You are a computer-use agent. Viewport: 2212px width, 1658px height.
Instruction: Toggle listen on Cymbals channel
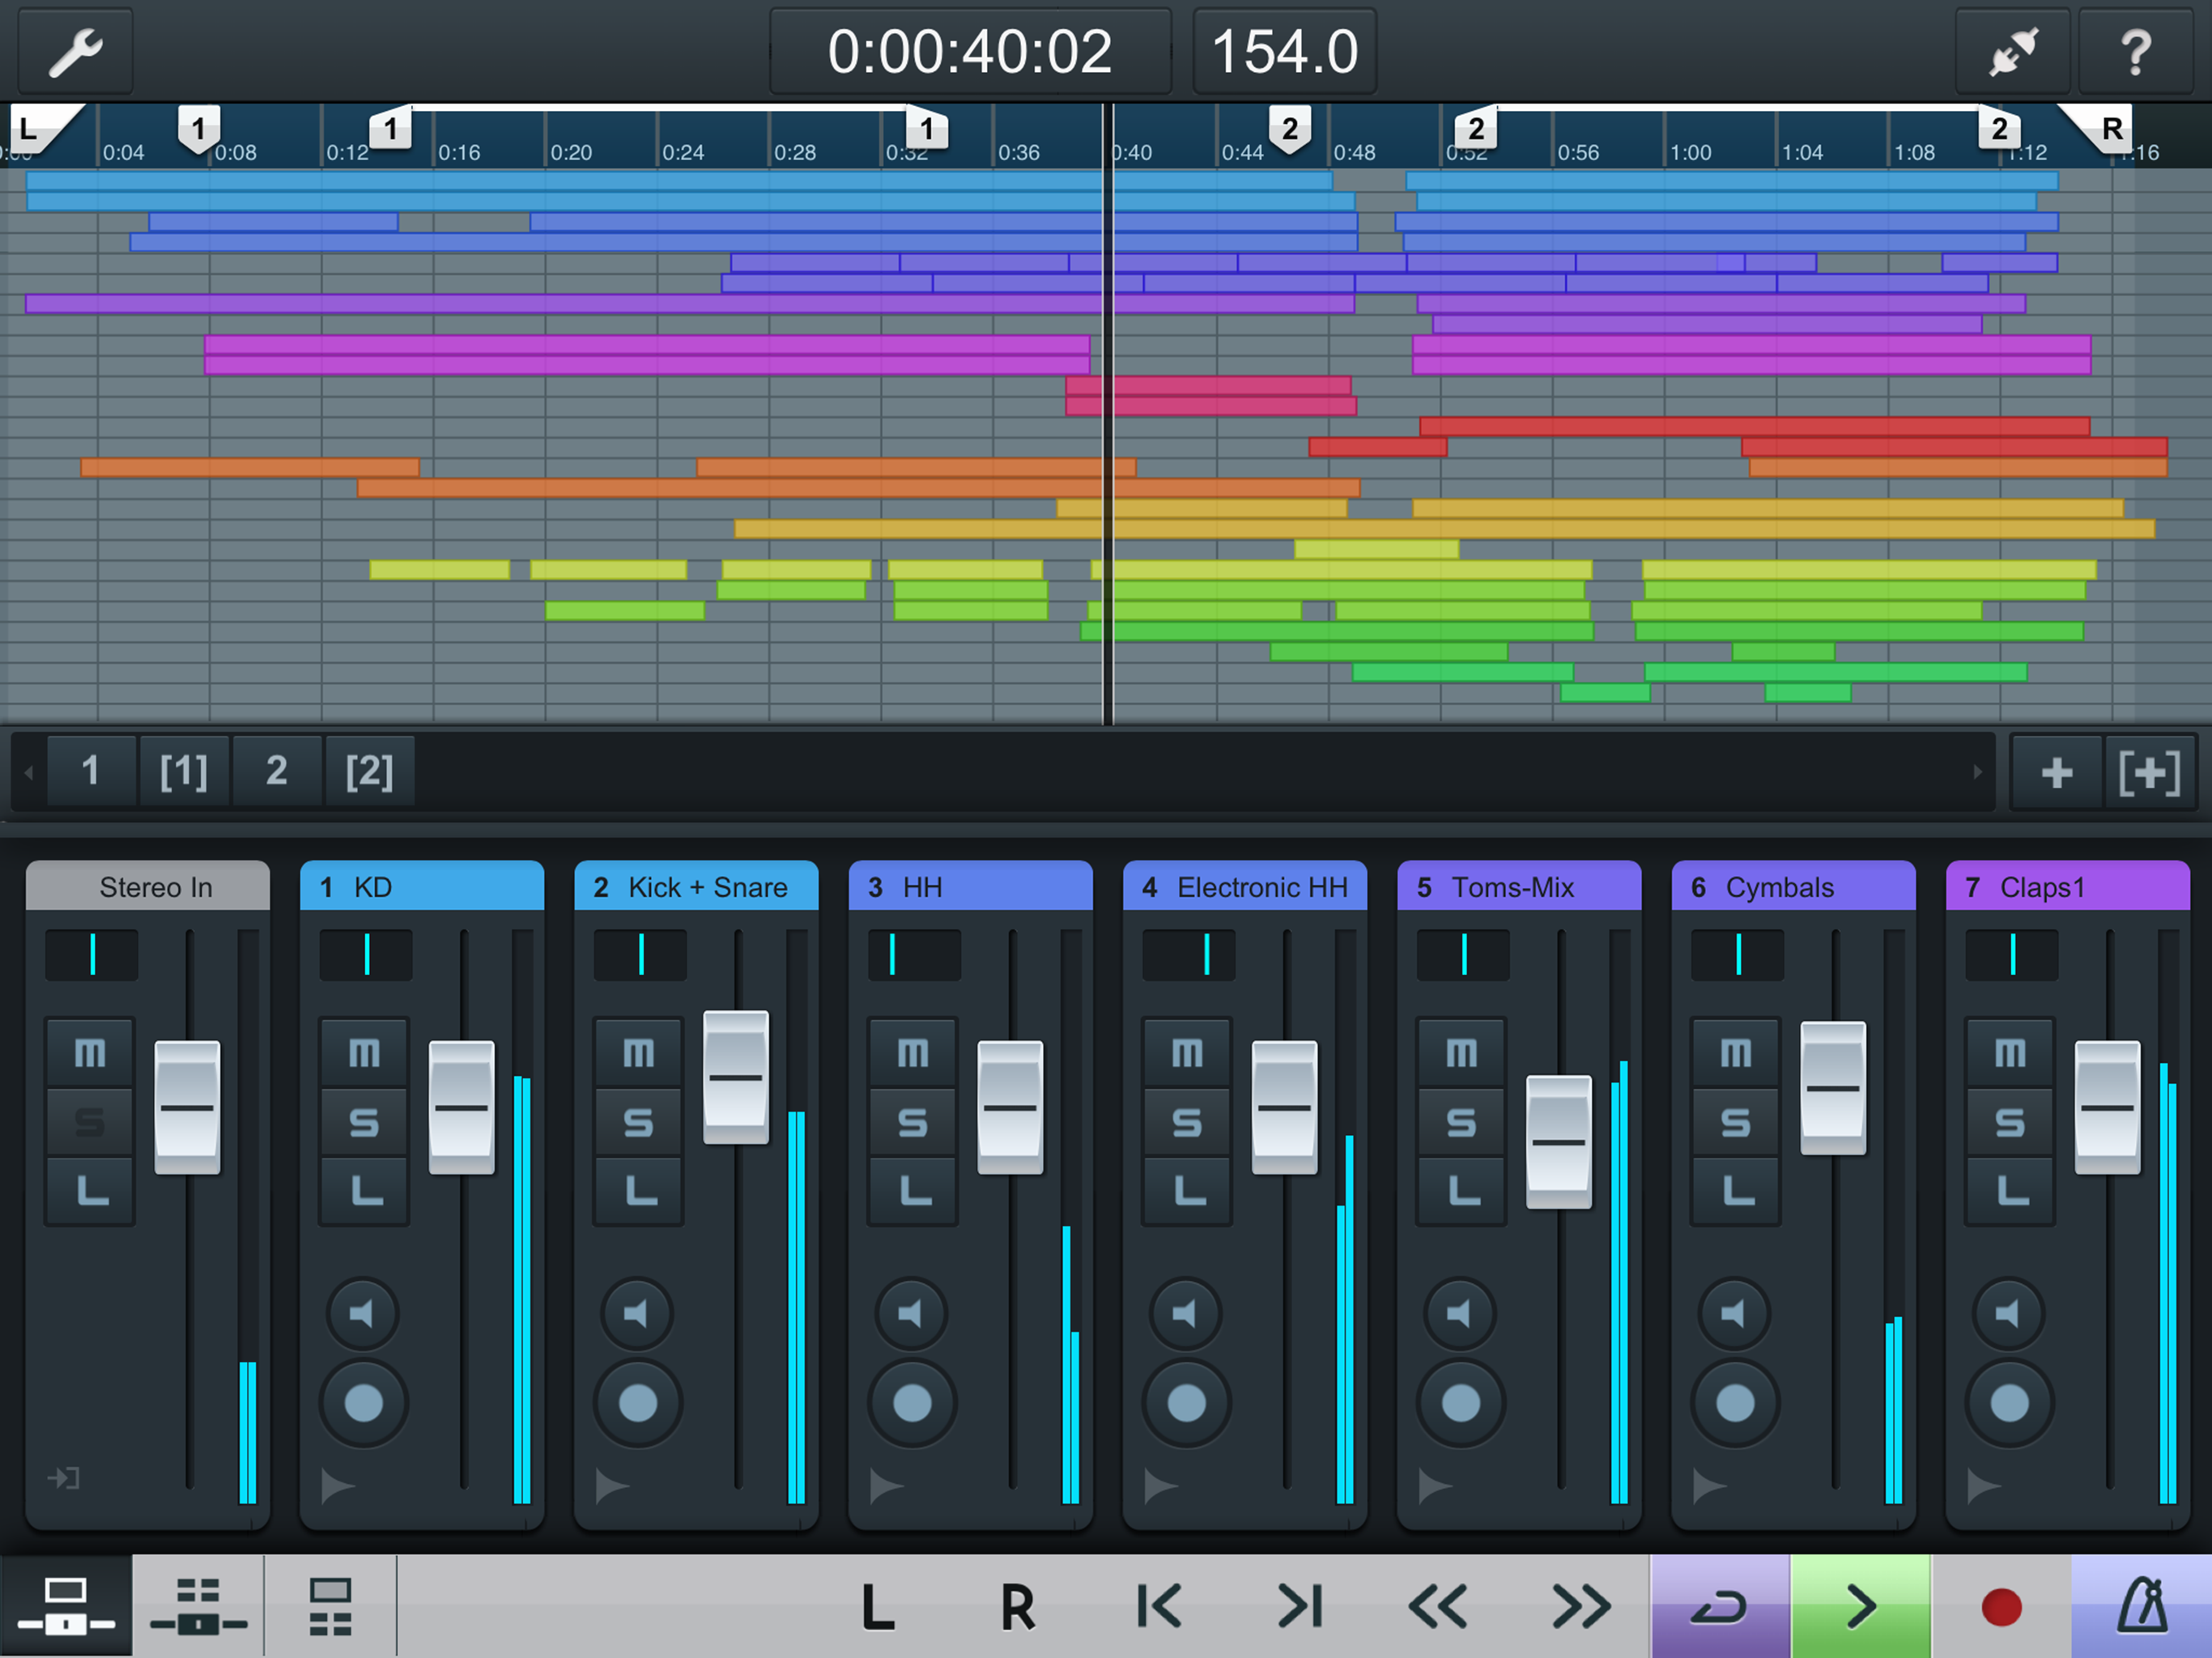click(1736, 1191)
